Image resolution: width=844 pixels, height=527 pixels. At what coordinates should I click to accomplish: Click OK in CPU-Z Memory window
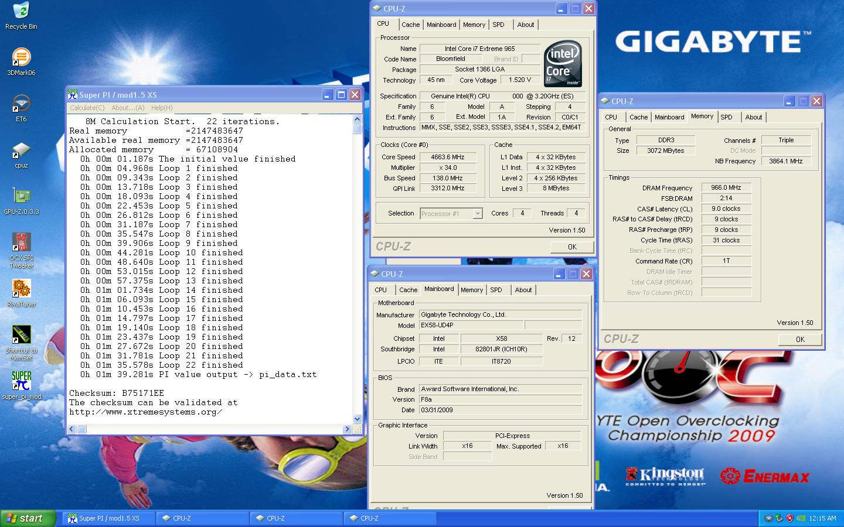coord(800,340)
